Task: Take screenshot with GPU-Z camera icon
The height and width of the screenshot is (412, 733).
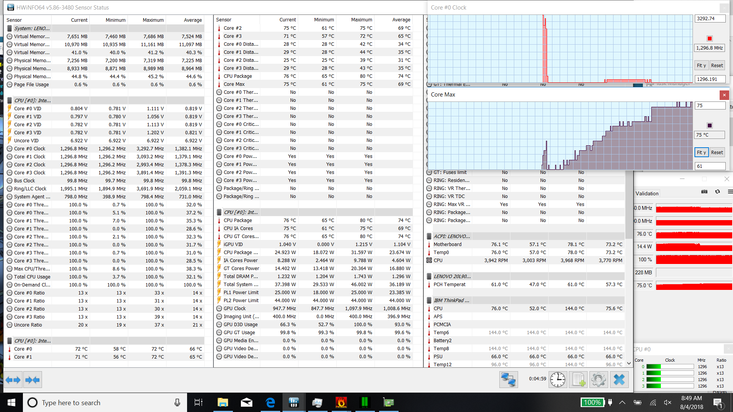Action: point(704,192)
